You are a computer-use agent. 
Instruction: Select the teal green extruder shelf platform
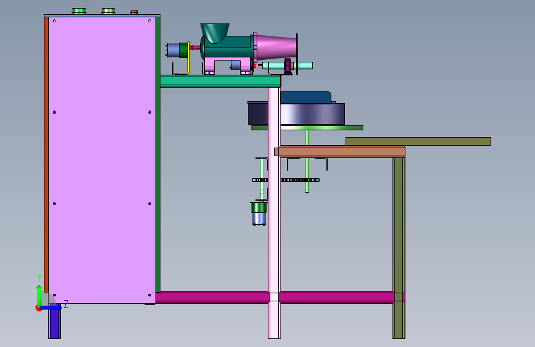[x=220, y=82]
